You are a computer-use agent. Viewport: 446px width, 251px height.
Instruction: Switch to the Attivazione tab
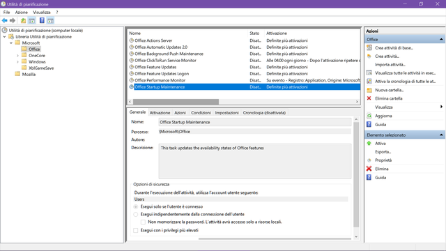click(160, 113)
